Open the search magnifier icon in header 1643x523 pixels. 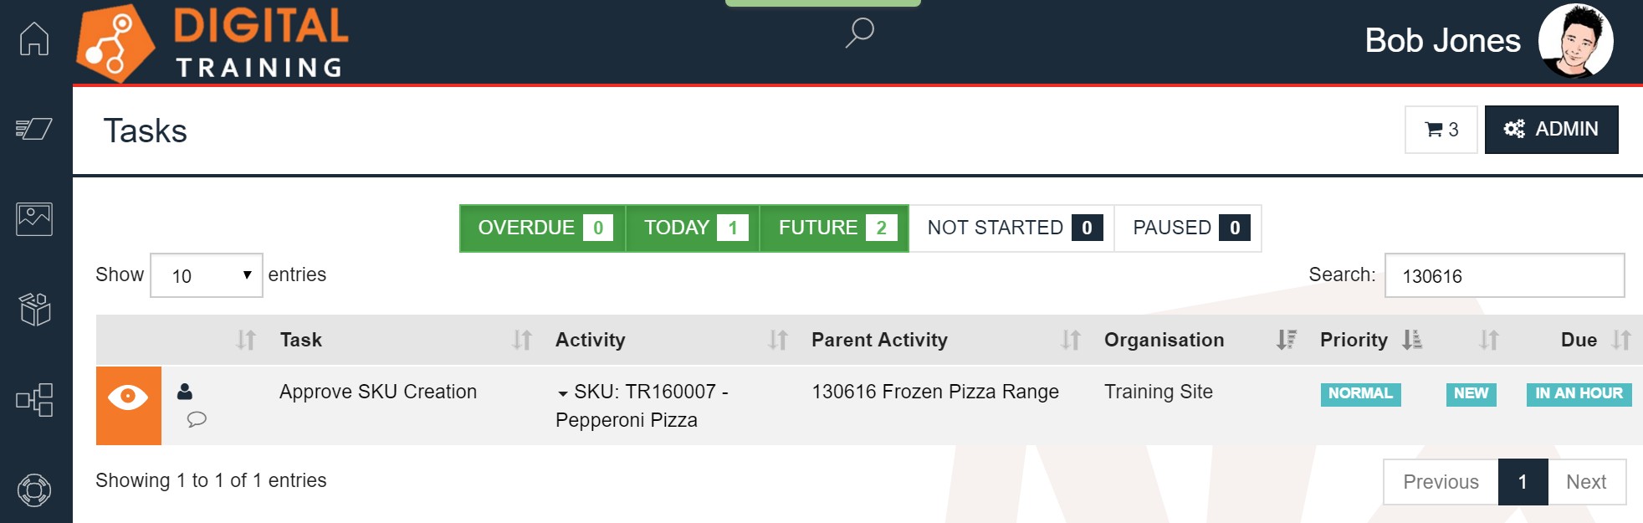tap(859, 33)
